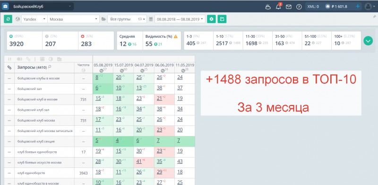Filter by the 1-10 positions card

(x=228, y=41)
